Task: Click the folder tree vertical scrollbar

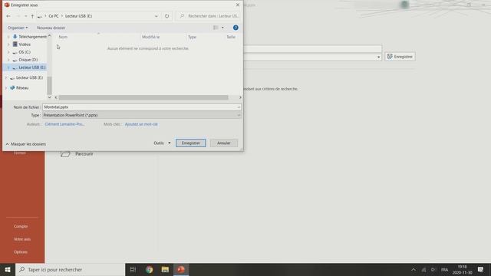Action: pyautogui.click(x=49, y=85)
